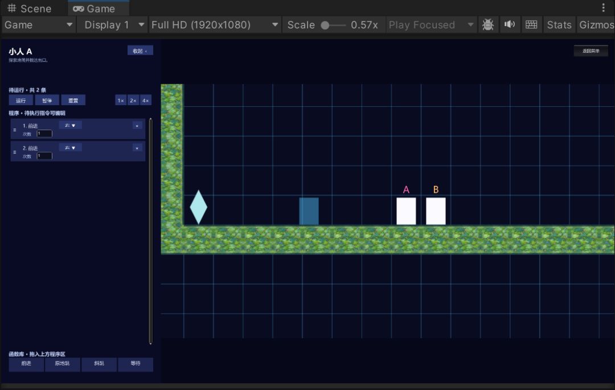This screenshot has width=615, height=390.
Task: Remove command 2 using its × icon
Action: (137, 148)
